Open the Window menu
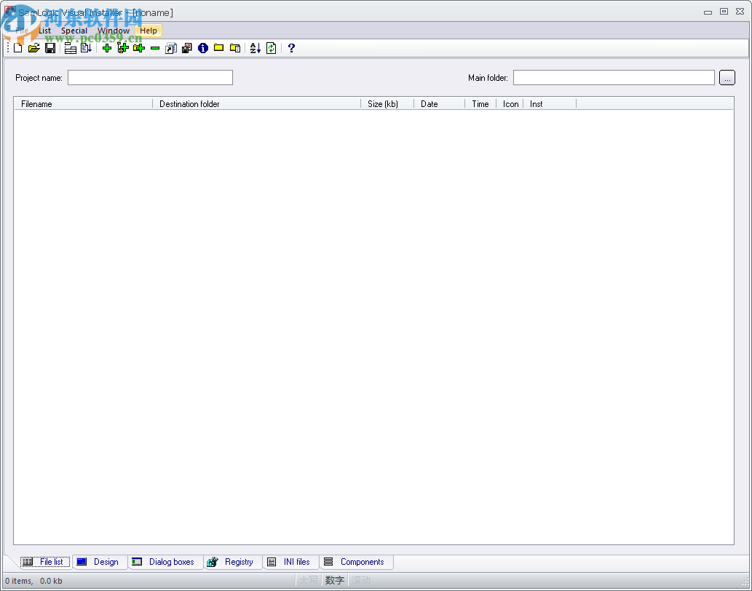The width and height of the screenshot is (752, 591). click(x=113, y=31)
